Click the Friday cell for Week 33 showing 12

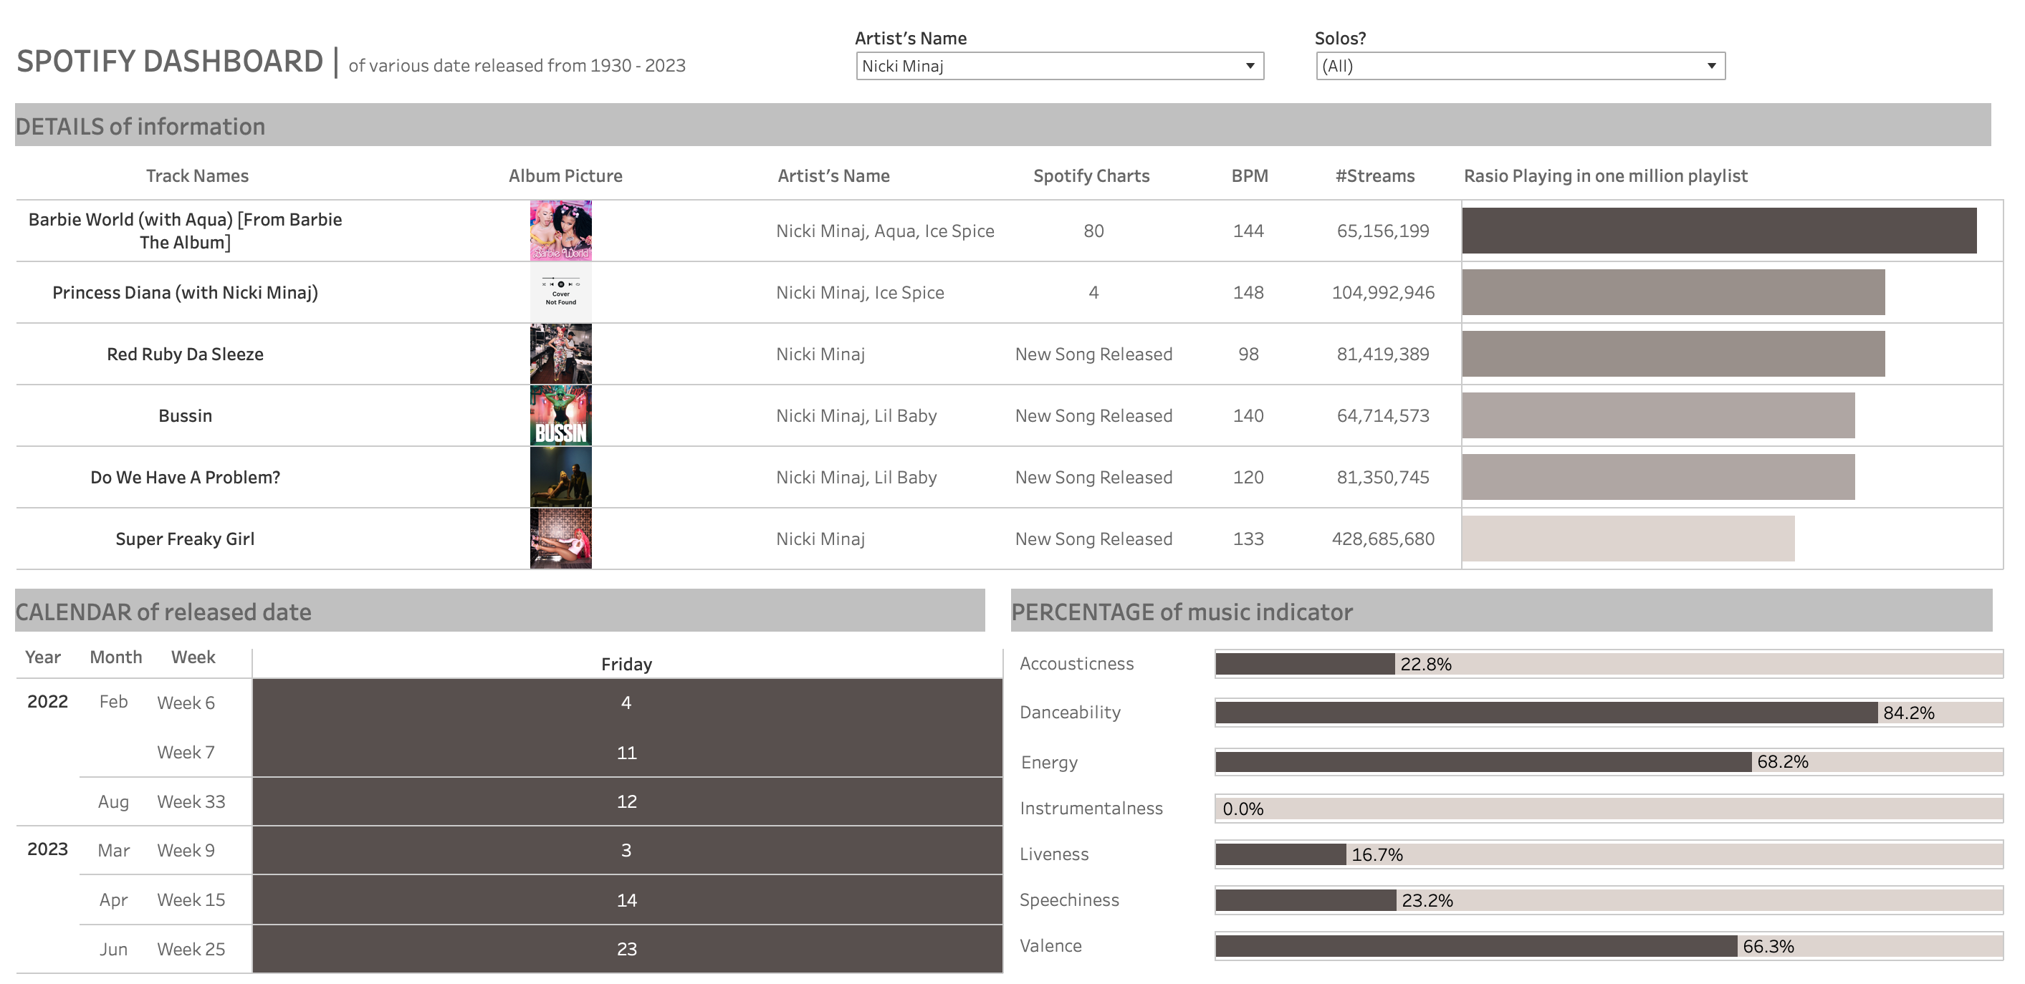pyautogui.click(x=627, y=801)
